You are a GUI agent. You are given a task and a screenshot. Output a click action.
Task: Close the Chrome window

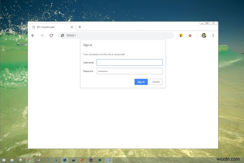[214, 23]
